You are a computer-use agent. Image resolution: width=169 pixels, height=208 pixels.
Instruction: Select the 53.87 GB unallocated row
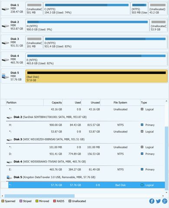point(85,132)
